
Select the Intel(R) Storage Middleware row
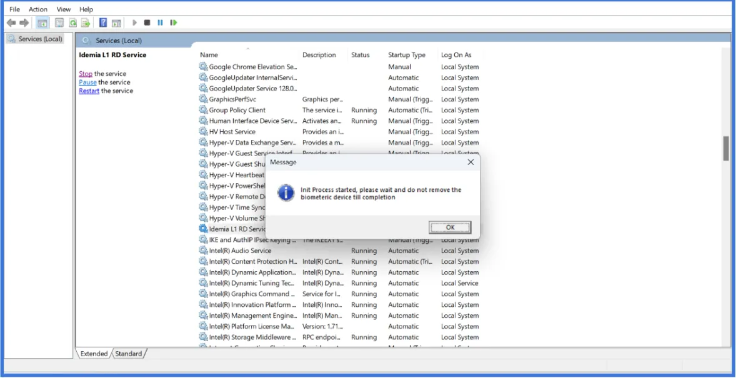(x=341, y=337)
